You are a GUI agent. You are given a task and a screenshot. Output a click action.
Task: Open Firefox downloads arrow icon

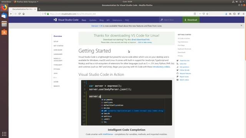pos(226,14)
